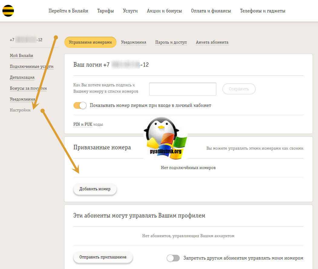Enable forbidding other subscribers to manage number

(173, 258)
